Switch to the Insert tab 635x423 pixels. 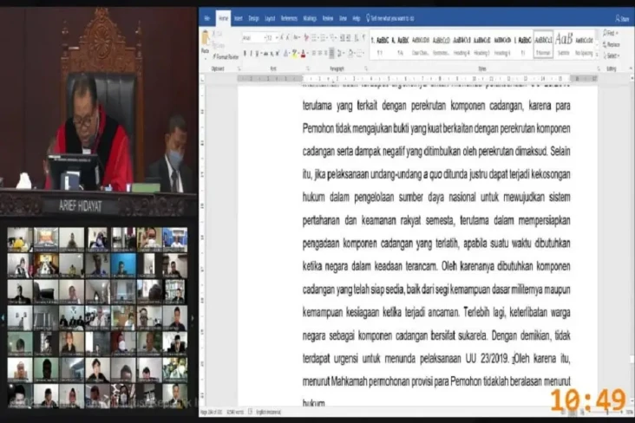tap(238, 18)
